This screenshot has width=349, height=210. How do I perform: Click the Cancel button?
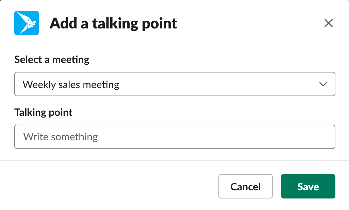point(246,186)
